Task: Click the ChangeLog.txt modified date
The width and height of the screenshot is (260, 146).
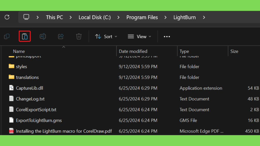Action: (x=138, y=99)
